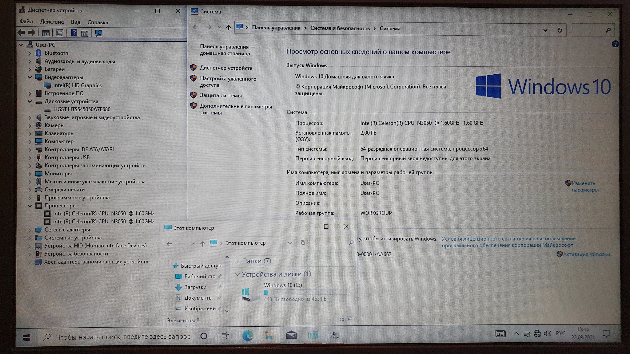This screenshot has height=354, width=630.
Task: Click the Device Manager help toolbar icon
Action: [x=74, y=33]
